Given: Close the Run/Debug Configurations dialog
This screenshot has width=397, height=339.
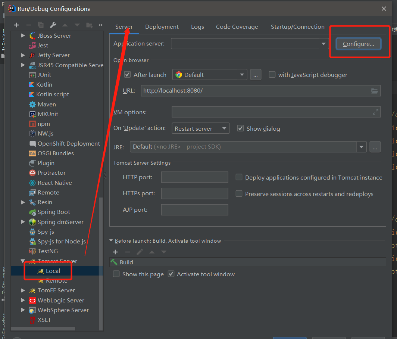Looking at the screenshot, I should pyautogui.click(x=384, y=9).
